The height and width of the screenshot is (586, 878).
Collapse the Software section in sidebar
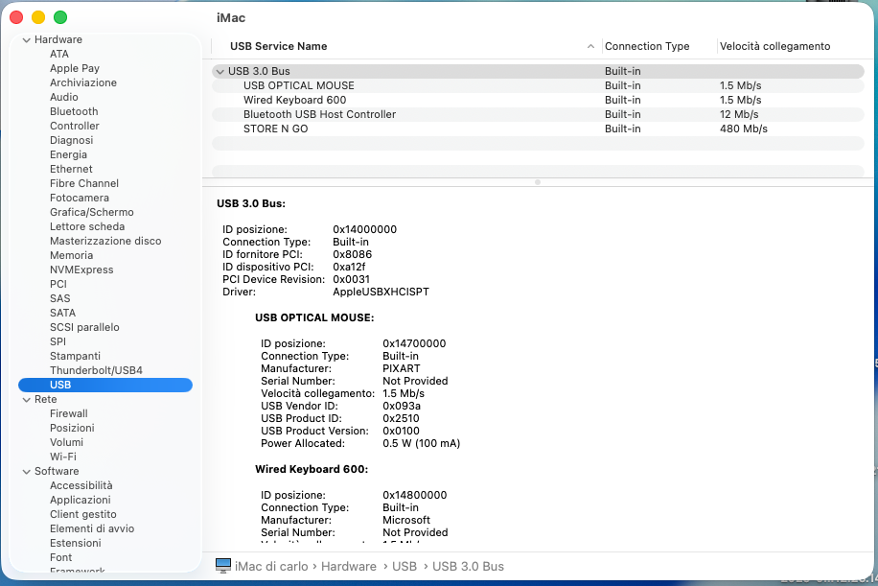[26, 471]
